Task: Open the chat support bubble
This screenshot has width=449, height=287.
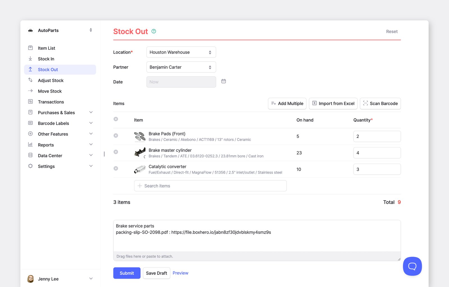Action: pyautogui.click(x=412, y=266)
